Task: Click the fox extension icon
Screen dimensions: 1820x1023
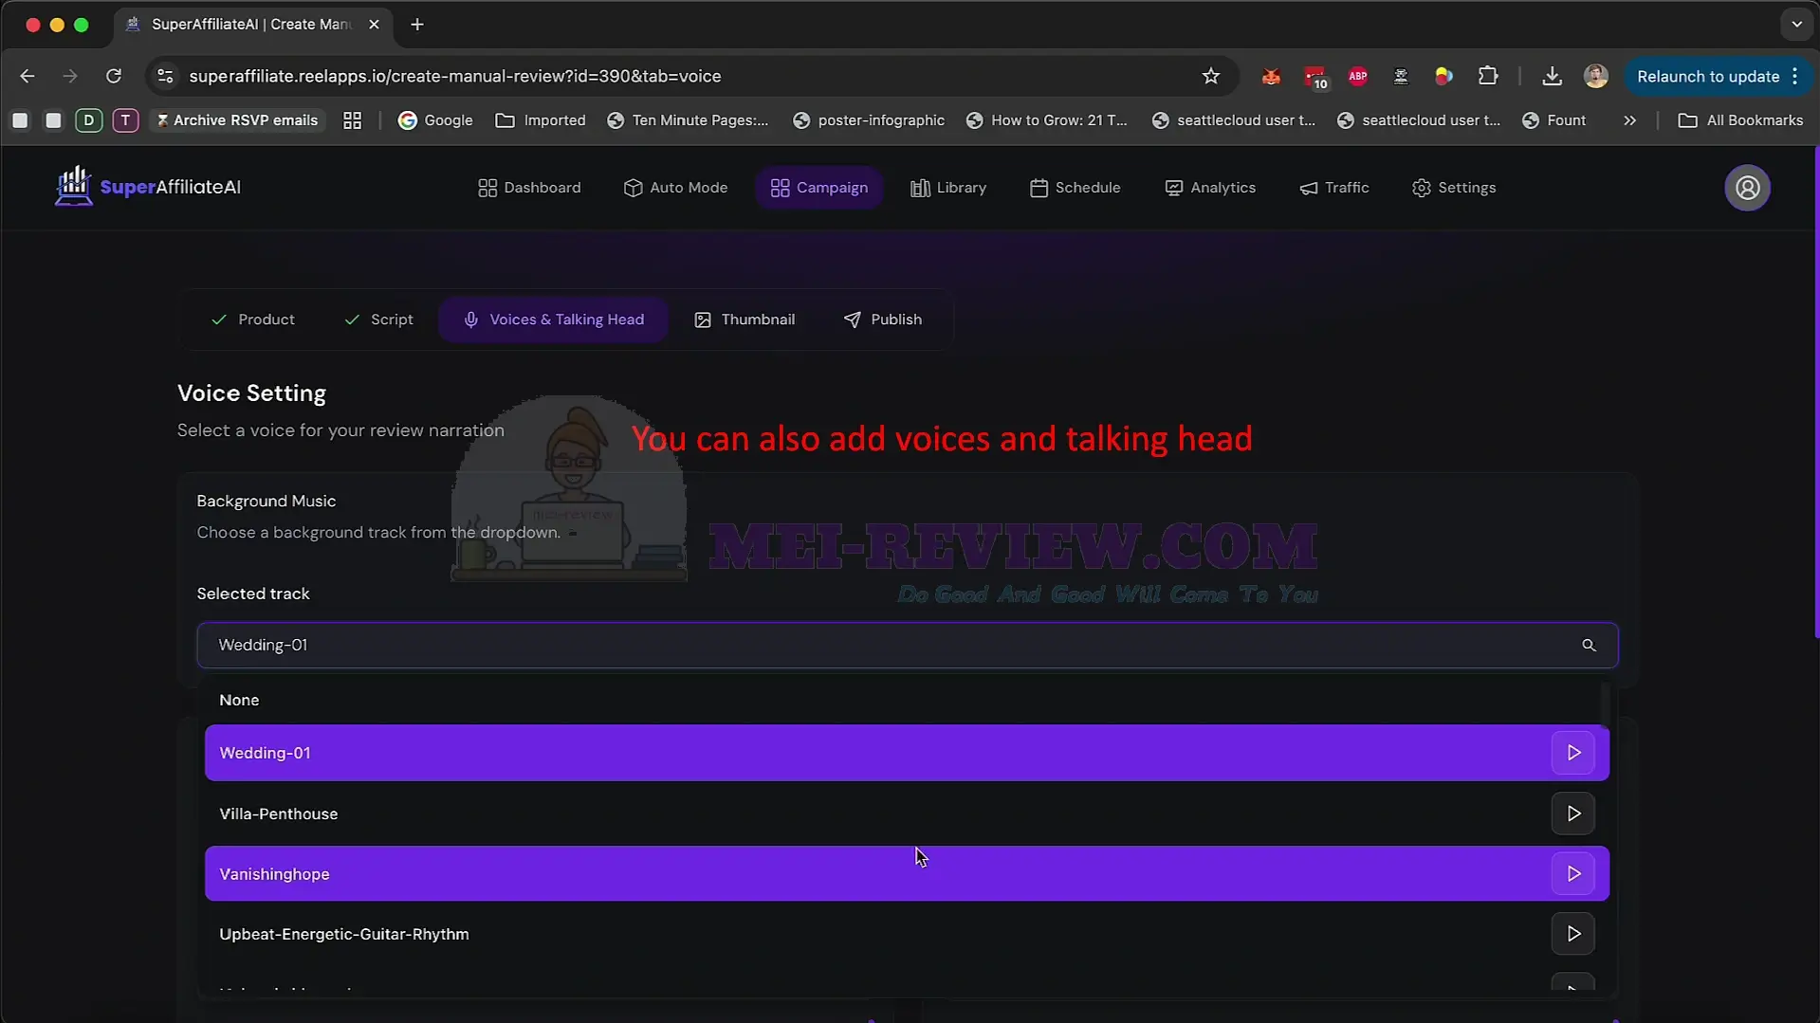Action: coord(1271,76)
